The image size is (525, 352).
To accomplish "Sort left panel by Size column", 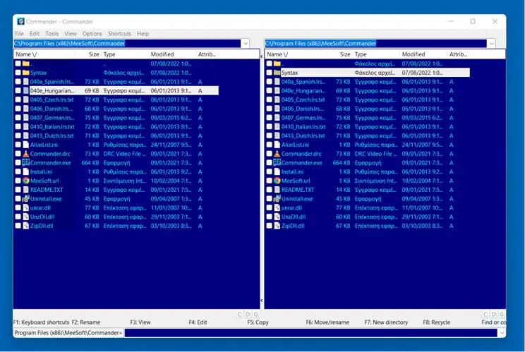I will point(88,54).
